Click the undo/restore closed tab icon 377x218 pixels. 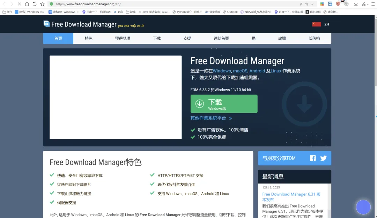click(34, 4)
